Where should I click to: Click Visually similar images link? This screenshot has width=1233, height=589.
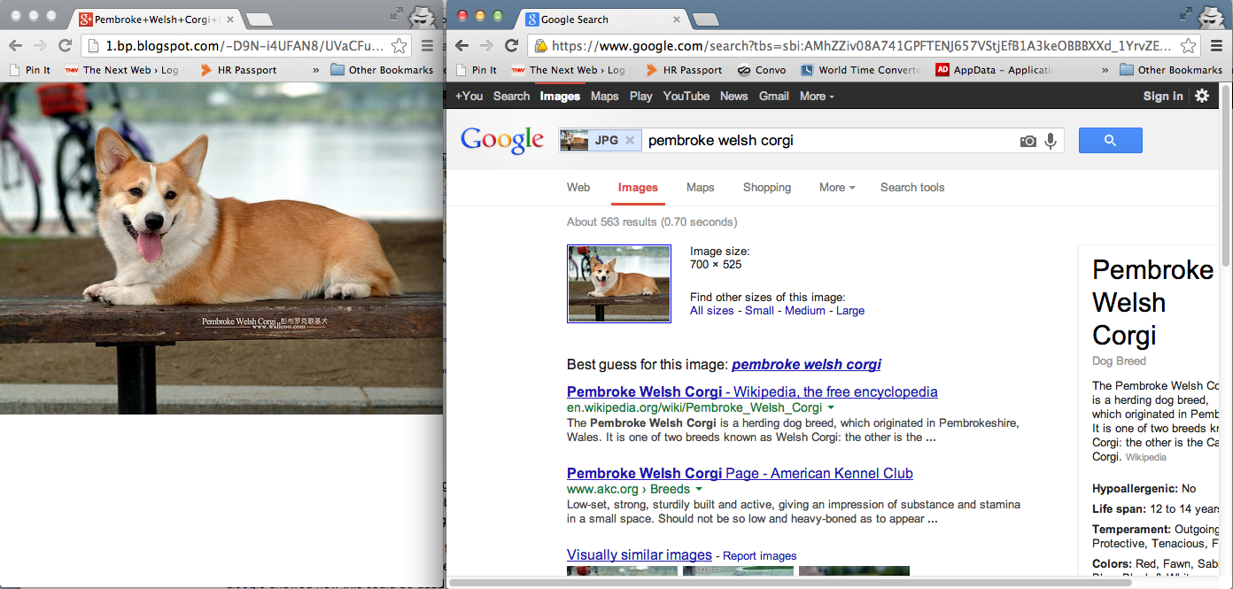tap(640, 555)
